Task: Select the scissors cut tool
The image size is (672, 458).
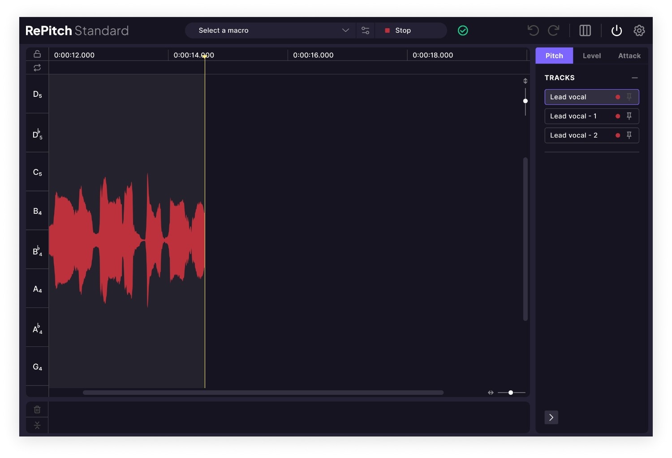Action: point(37,425)
